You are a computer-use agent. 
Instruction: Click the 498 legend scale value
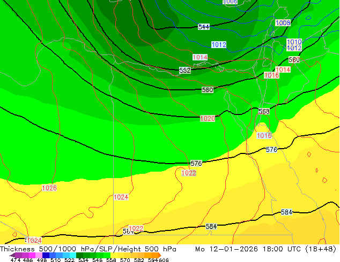(x=42, y=260)
